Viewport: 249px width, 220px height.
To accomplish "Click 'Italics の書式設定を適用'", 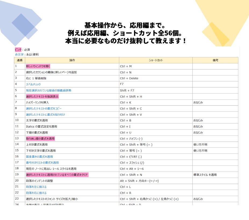I will [41, 127].
